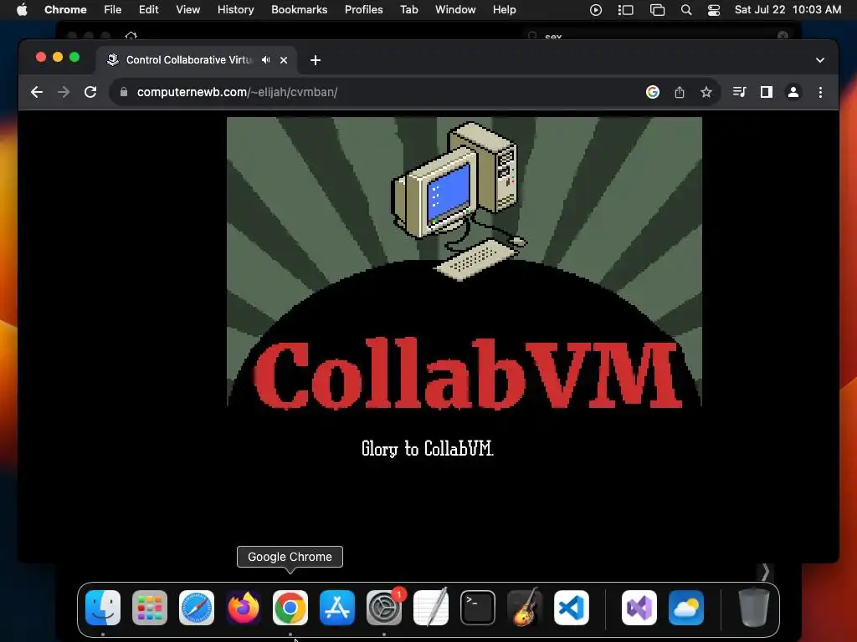Viewport: 857px width, 642px height.
Task: Bookmark this page with the star
Action: [706, 92]
